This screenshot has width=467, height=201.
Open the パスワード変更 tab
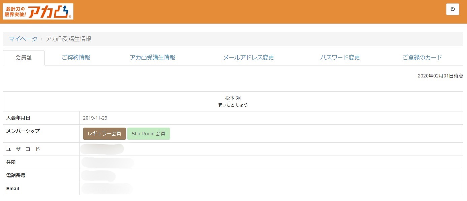pos(340,57)
